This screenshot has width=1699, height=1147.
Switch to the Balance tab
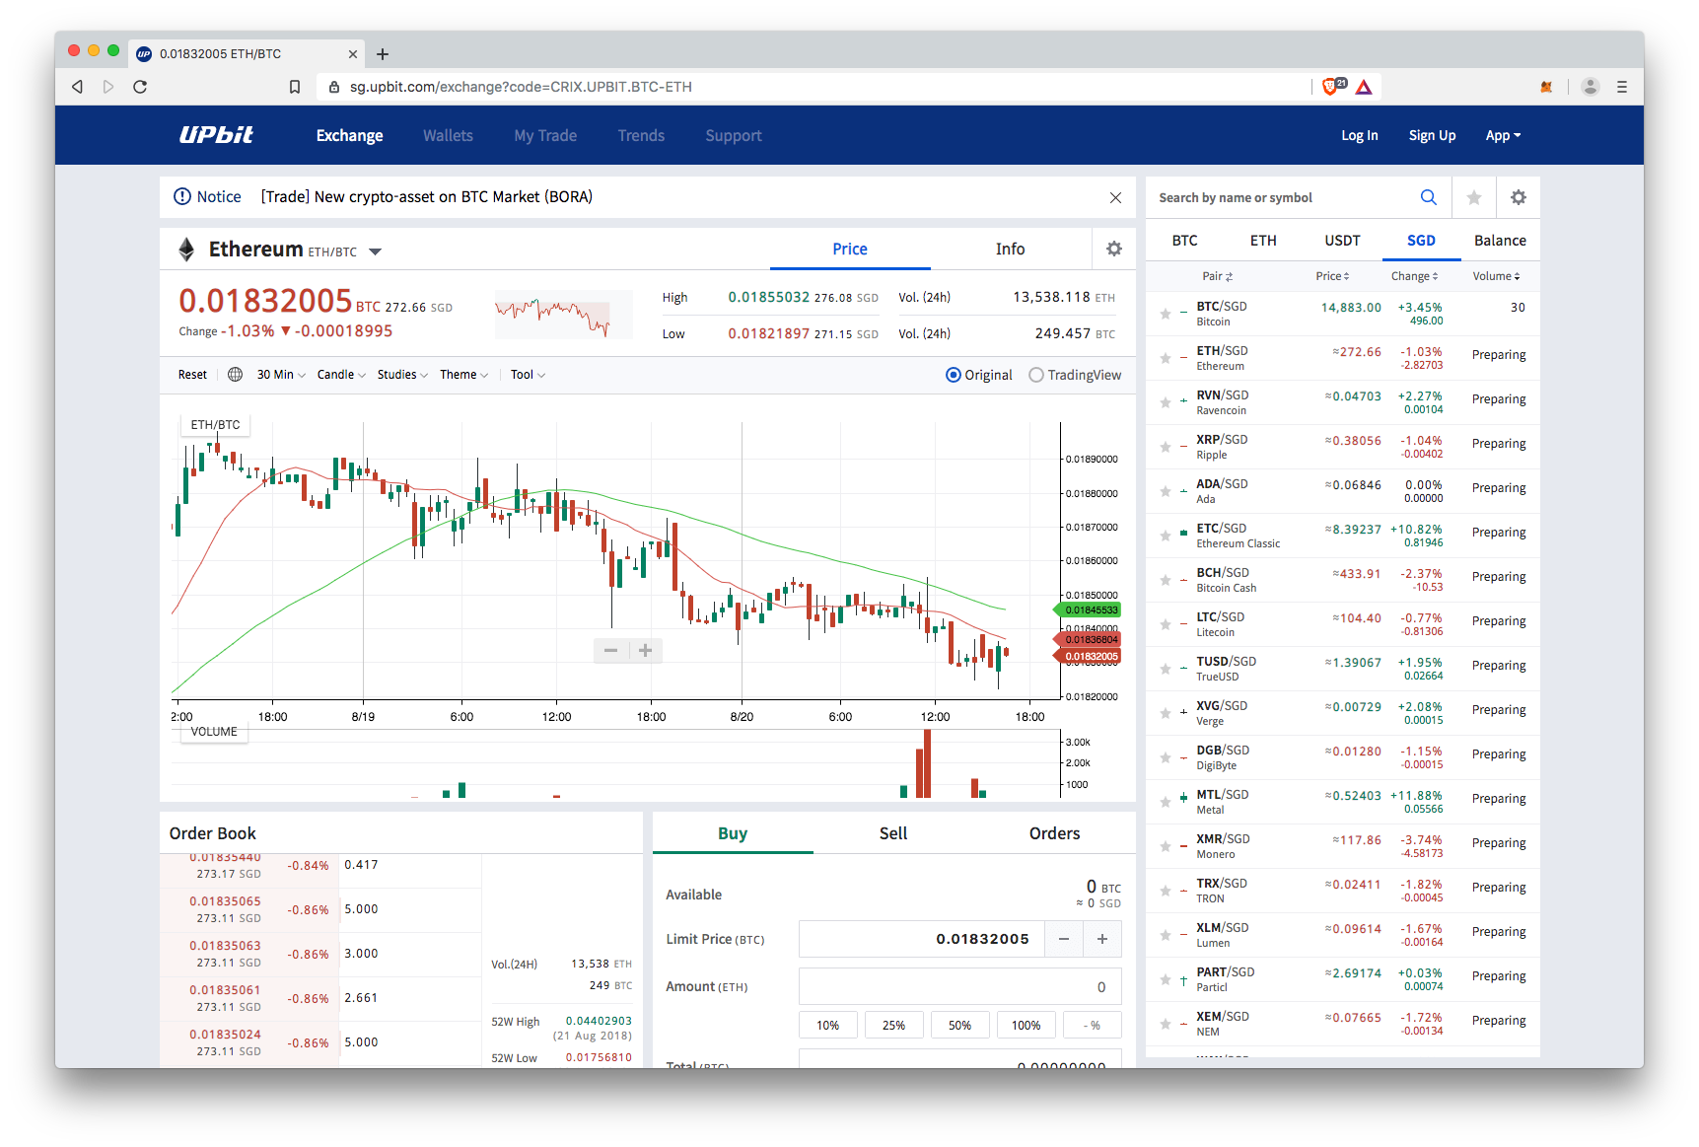pos(1500,241)
